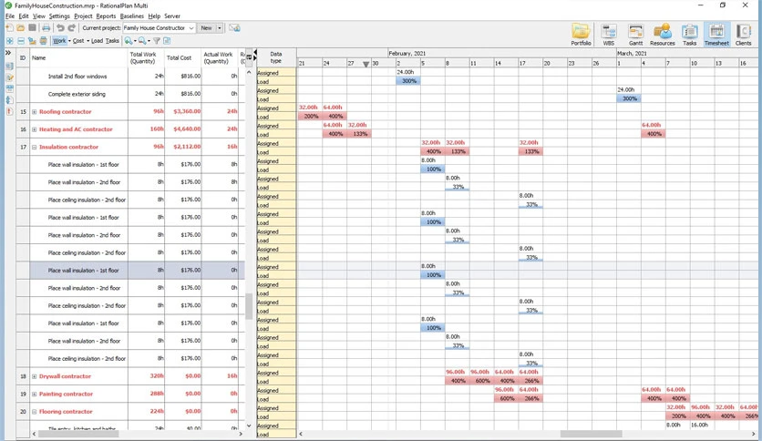Open the Project menu
Screen dimensions: 762x441
(83, 16)
